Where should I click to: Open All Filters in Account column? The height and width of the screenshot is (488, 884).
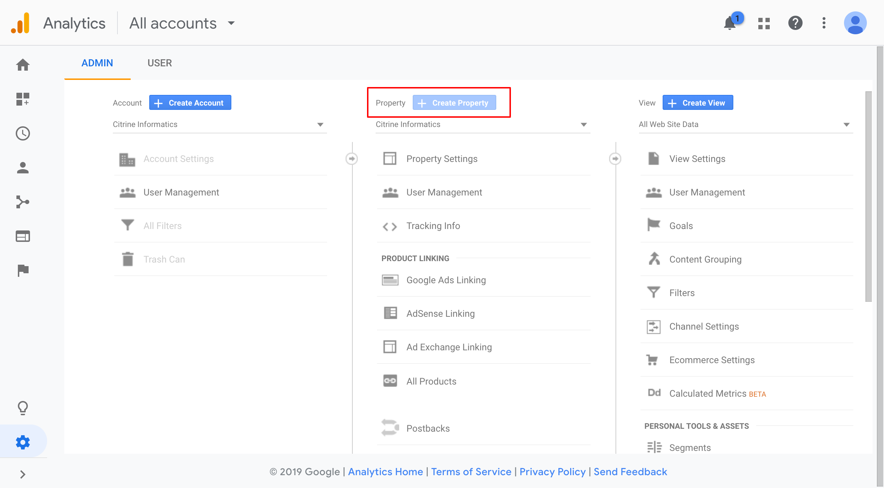pyautogui.click(x=220, y=226)
